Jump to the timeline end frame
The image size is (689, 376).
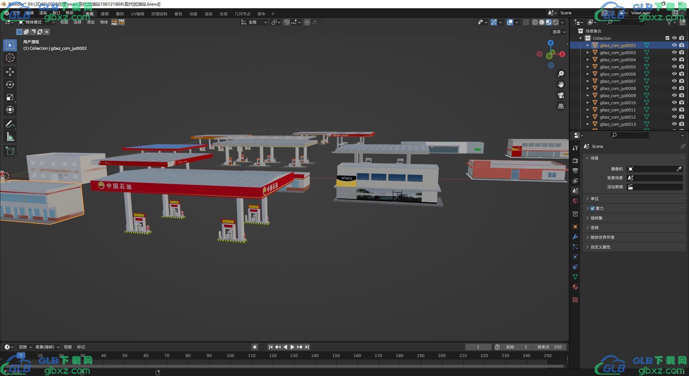(307, 347)
